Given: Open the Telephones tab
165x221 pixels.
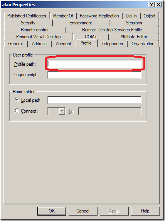Looking at the screenshot, I should click(112, 44).
